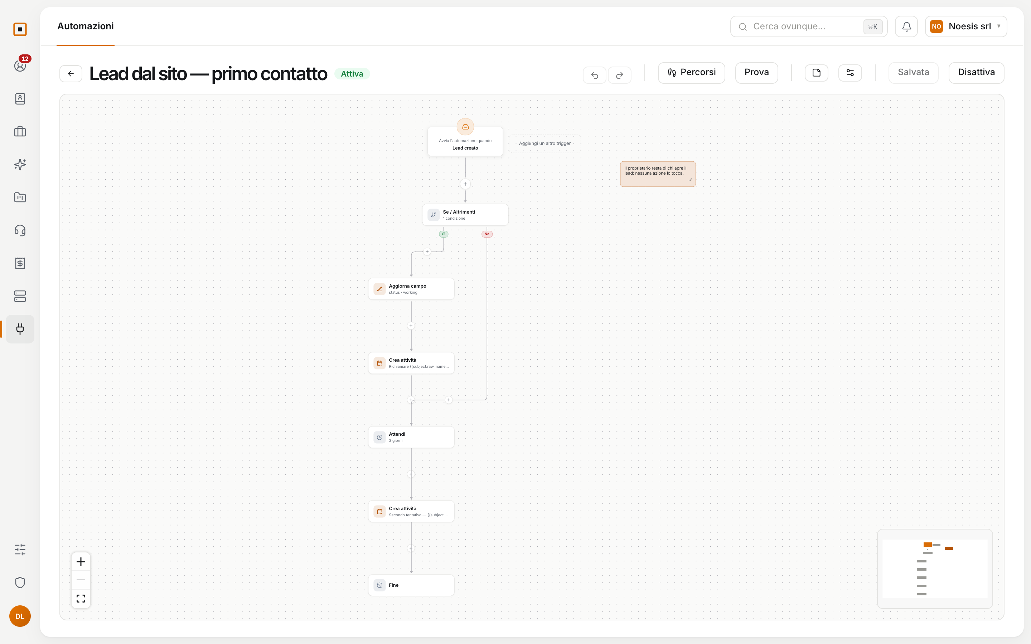Screen dimensions: 1031x644
Task: Click the canvas sticky note about proprietario
Action: [x=658, y=174]
